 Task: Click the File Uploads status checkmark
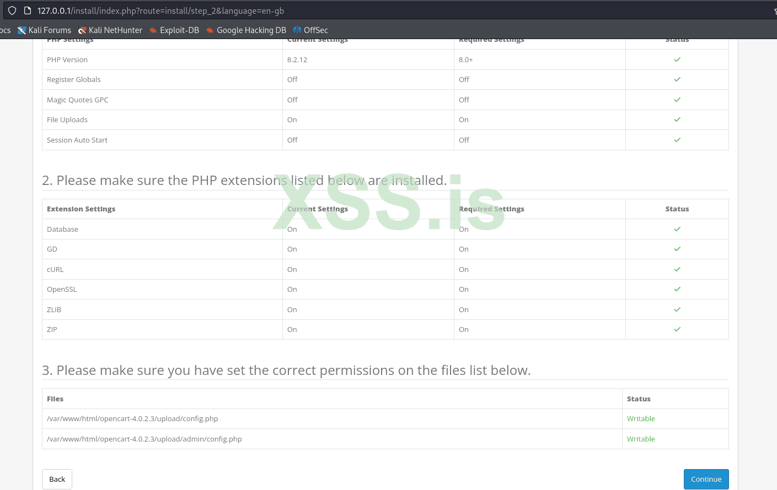click(x=677, y=119)
